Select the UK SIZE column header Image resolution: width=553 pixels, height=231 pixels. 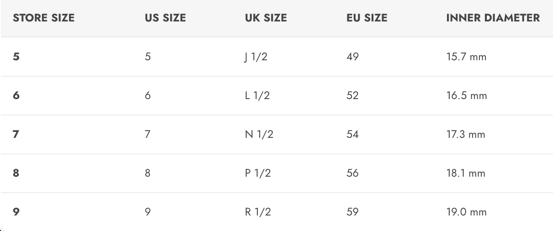coord(266,18)
